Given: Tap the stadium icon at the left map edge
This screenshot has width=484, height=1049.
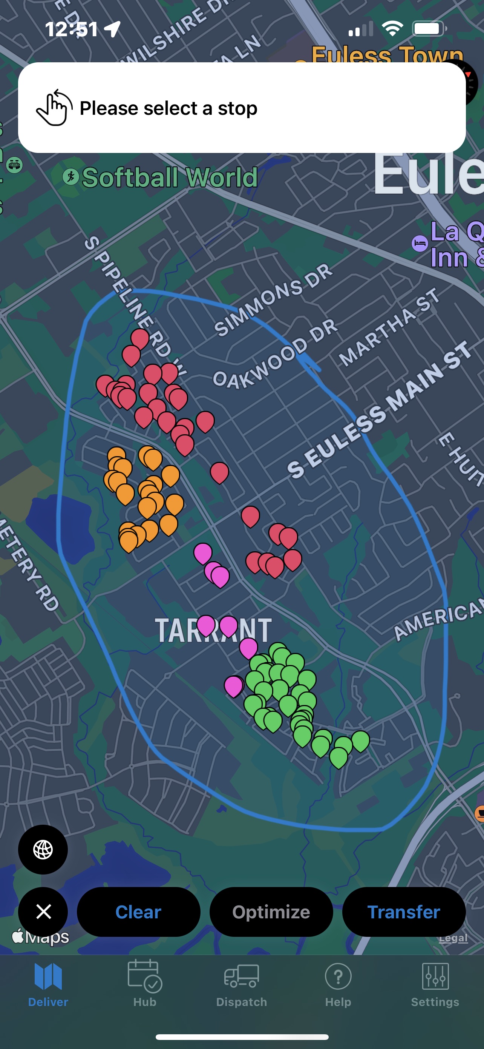Looking at the screenshot, I should tap(15, 165).
